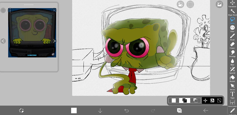The width and height of the screenshot is (237, 115).
Task: Tap the brush/eraser swap icon
Action: pyautogui.click(x=21, y=111)
